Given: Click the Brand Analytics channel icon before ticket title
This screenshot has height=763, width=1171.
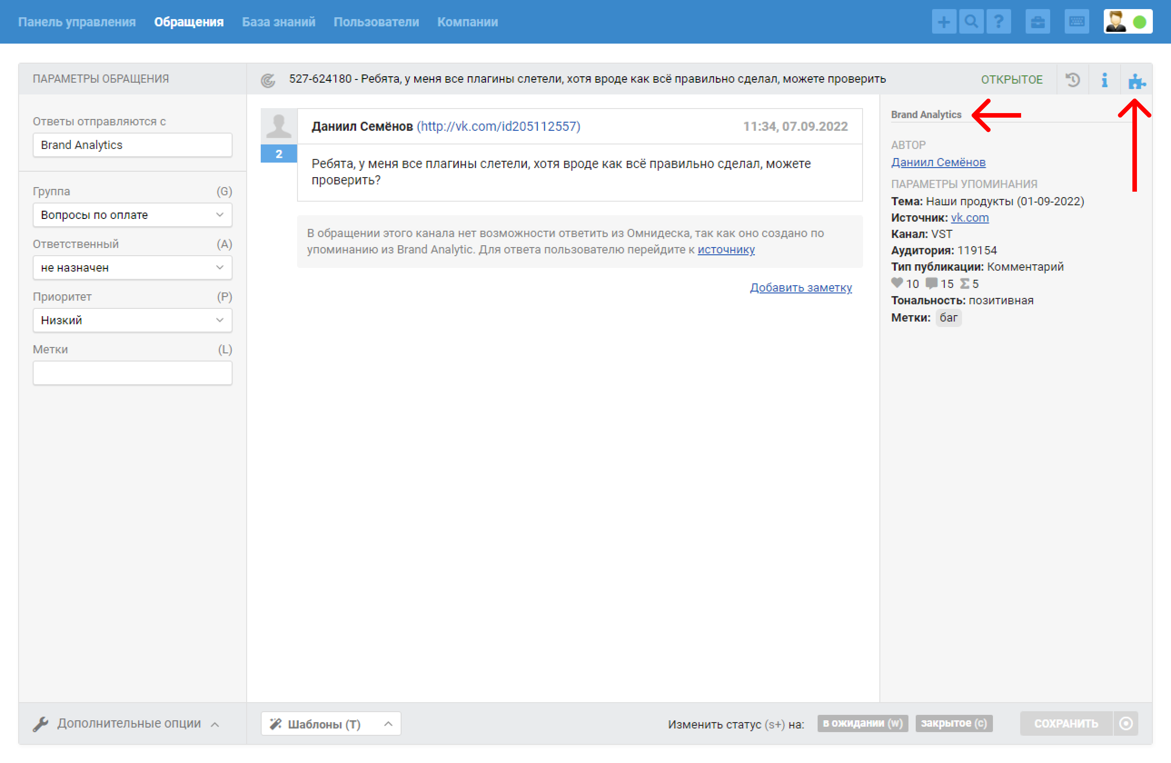Looking at the screenshot, I should (268, 80).
